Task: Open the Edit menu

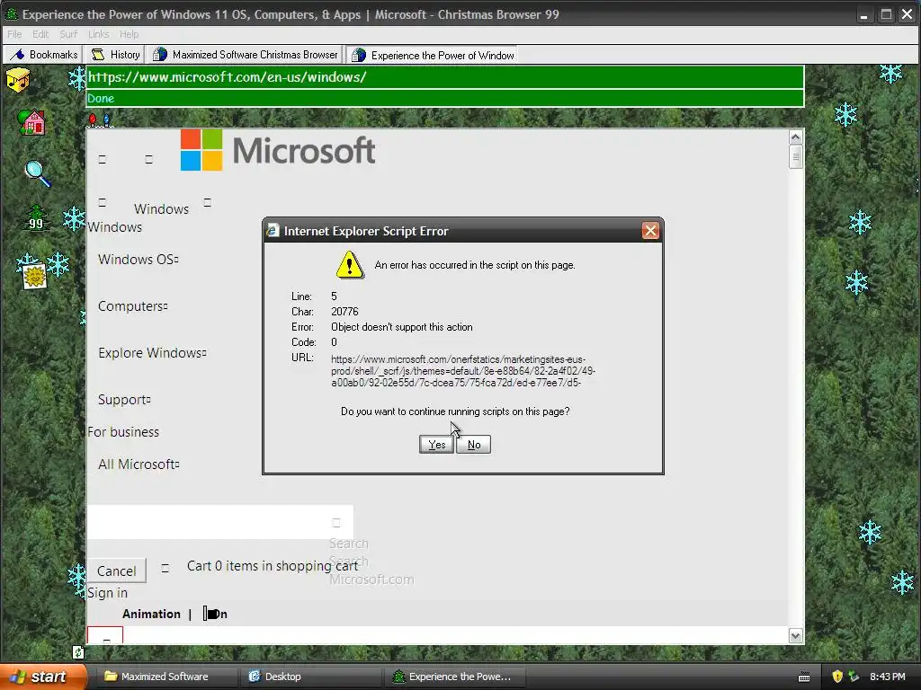Action: point(40,34)
